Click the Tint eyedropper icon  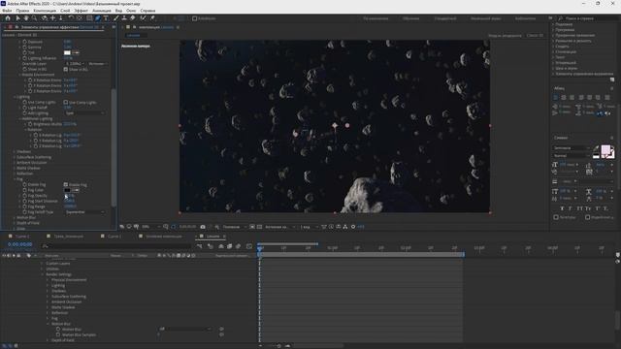(76, 52)
